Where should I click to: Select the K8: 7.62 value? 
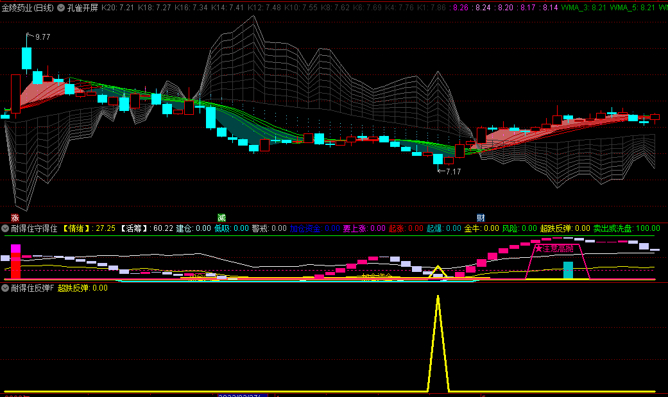pyautogui.click(x=335, y=8)
